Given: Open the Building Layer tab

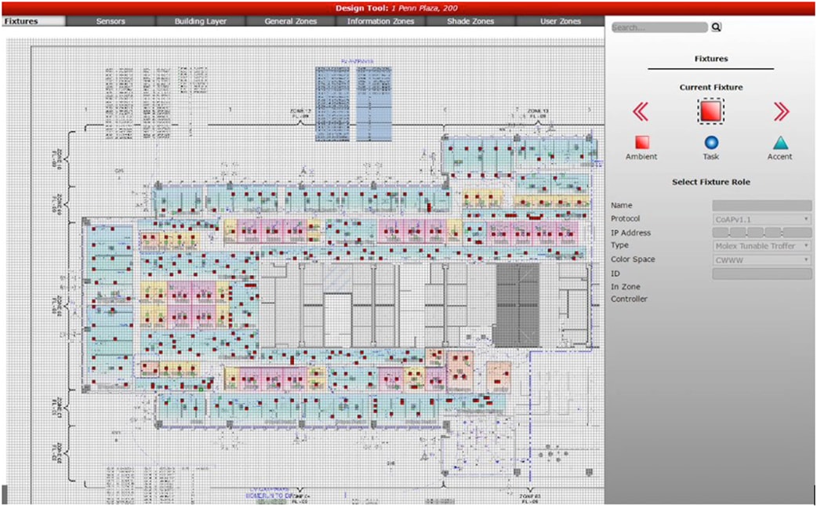Looking at the screenshot, I should 201,21.
